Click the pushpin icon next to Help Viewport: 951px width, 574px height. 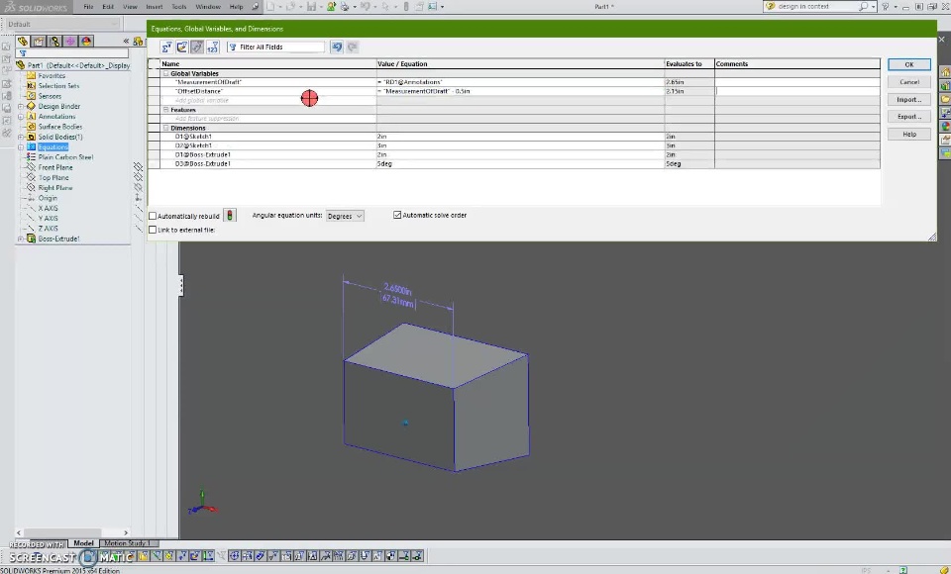[256, 7]
